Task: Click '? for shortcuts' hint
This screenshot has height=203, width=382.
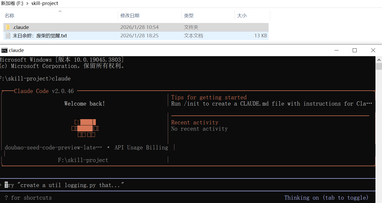Action: click(28, 198)
